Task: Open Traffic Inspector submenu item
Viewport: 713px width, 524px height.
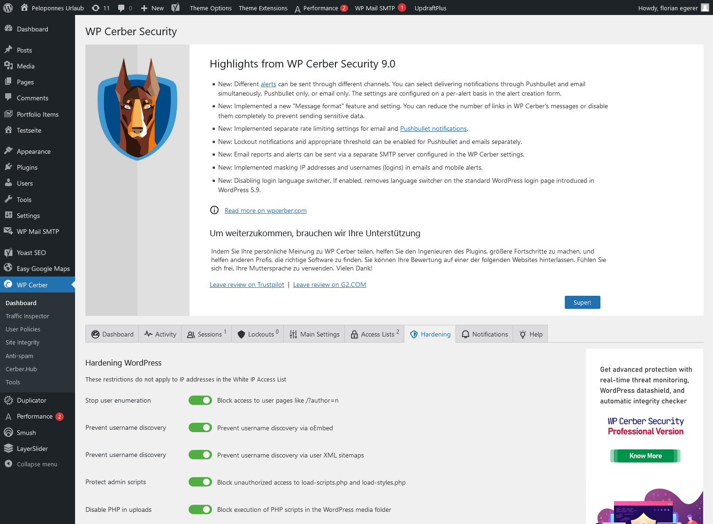Action: 27,316
